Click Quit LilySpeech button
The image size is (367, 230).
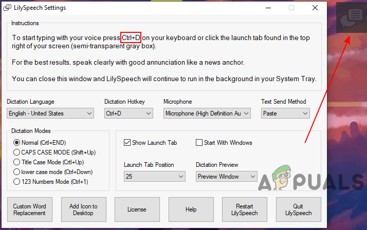(x=299, y=209)
